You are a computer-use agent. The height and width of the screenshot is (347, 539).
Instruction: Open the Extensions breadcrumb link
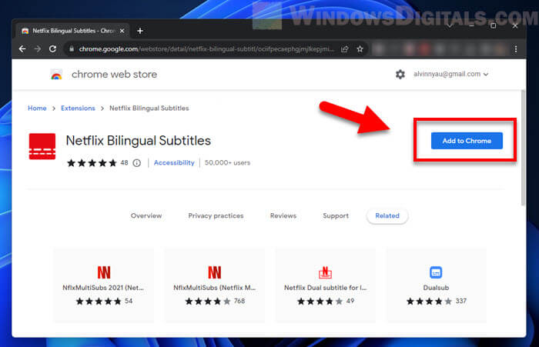click(x=78, y=108)
